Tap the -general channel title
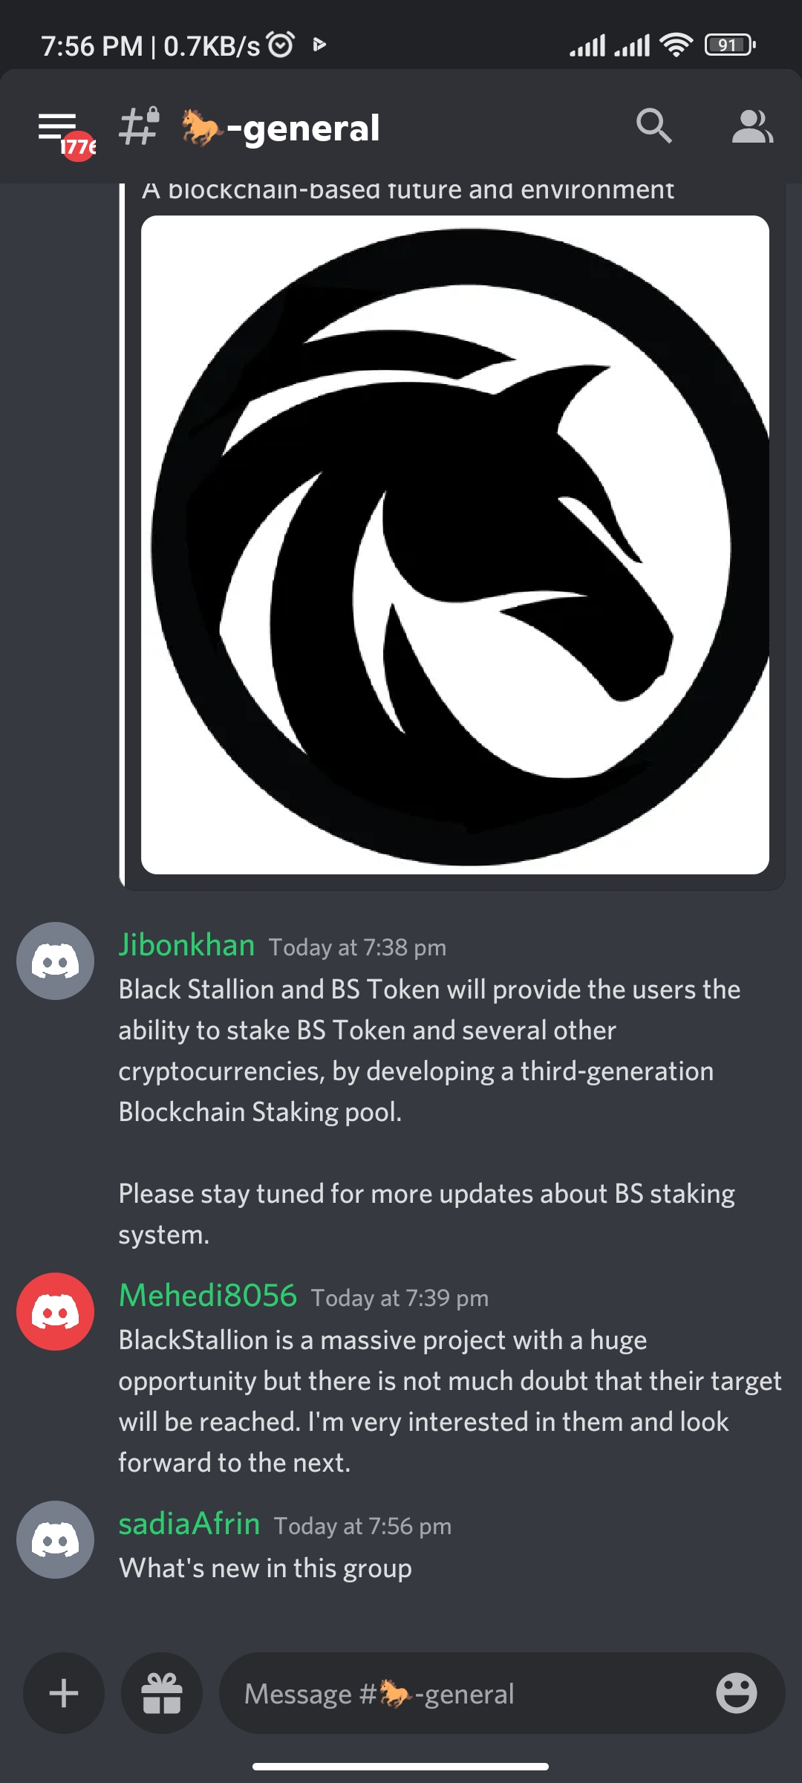The width and height of the screenshot is (802, 1783). pyautogui.click(x=281, y=128)
